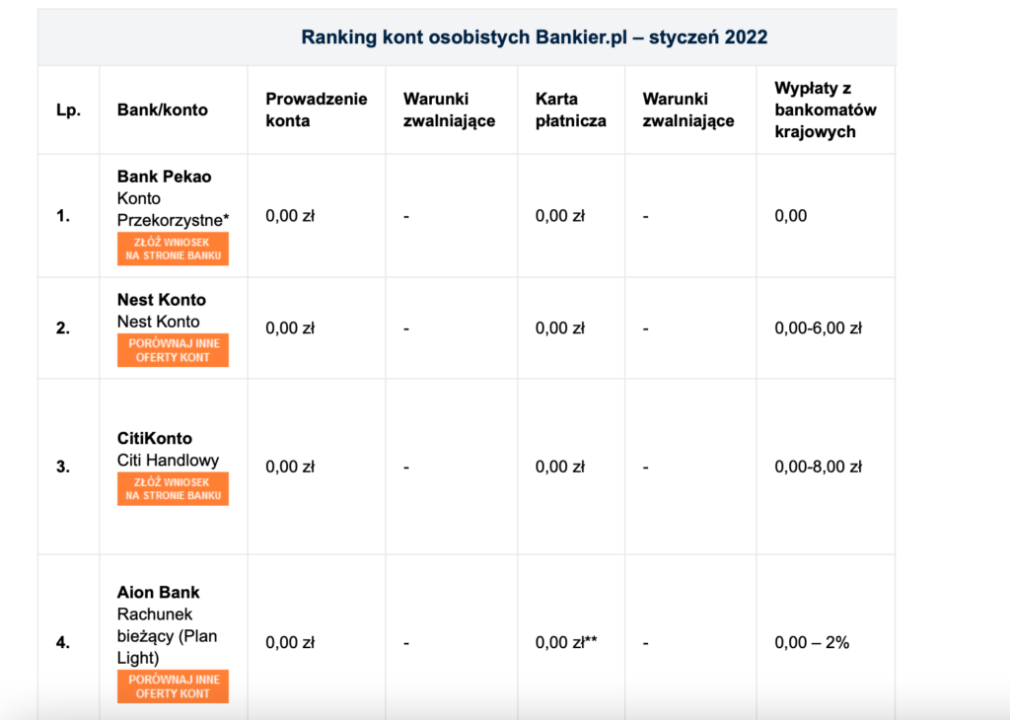Click ranking number "4." in the Lp. column
This screenshot has width=1010, height=720.
[63, 643]
